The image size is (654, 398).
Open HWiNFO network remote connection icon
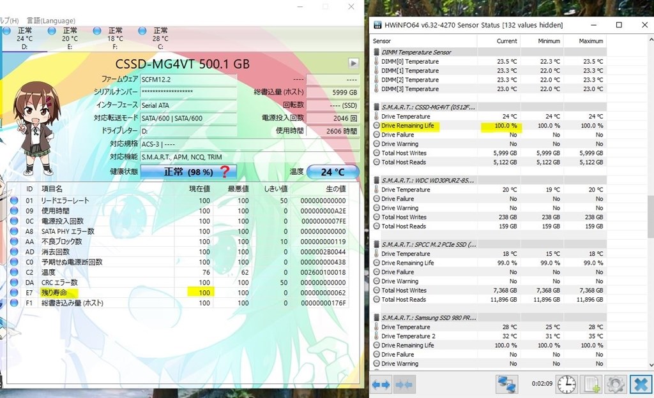pyautogui.click(x=507, y=384)
